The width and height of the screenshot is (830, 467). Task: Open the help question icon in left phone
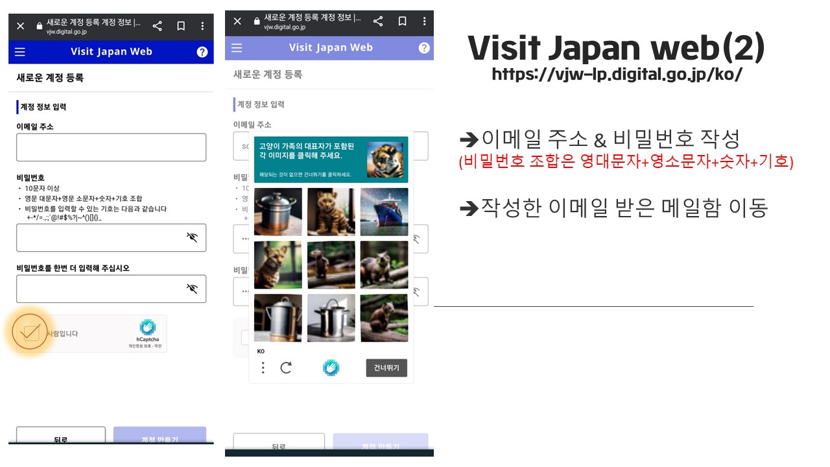202,52
